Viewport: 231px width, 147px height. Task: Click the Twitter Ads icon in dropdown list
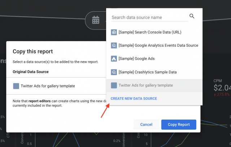pos(114,85)
